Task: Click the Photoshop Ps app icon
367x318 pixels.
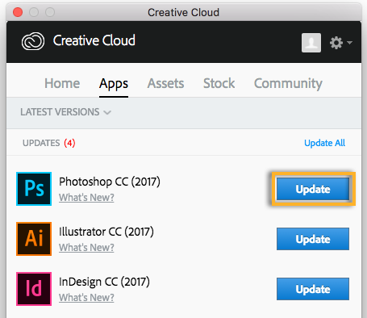Action: point(34,189)
